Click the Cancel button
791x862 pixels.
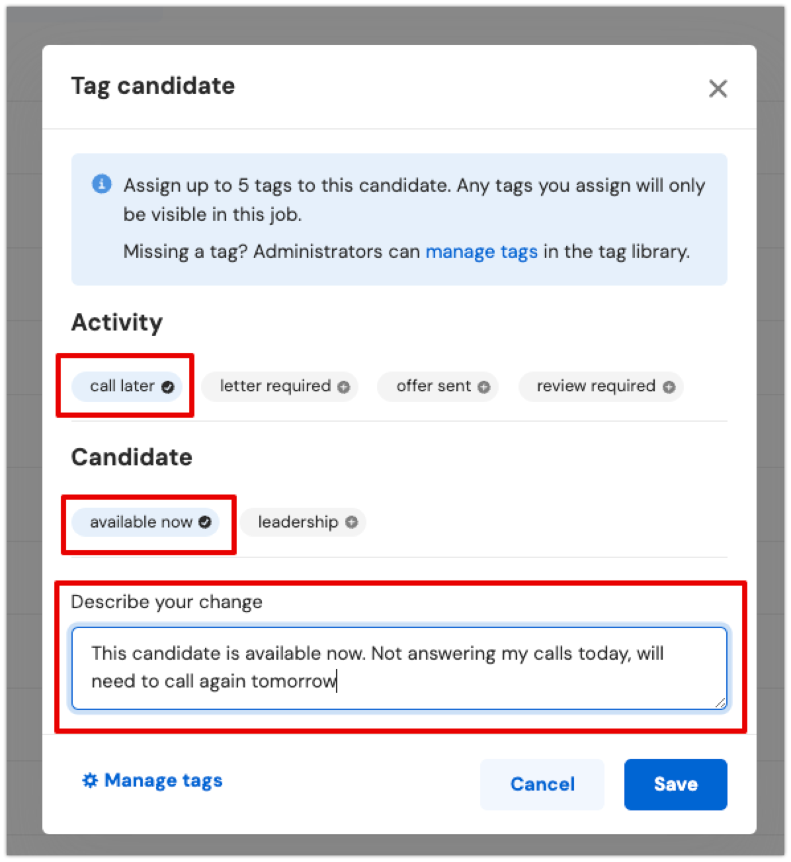(x=542, y=784)
